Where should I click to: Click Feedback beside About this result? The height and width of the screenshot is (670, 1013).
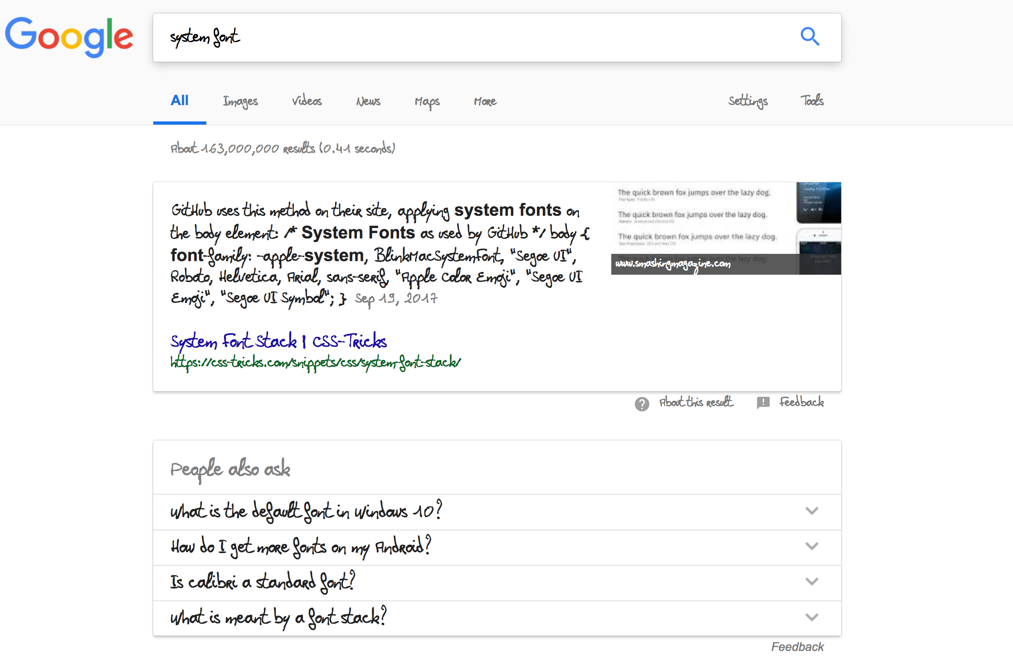[x=802, y=402]
